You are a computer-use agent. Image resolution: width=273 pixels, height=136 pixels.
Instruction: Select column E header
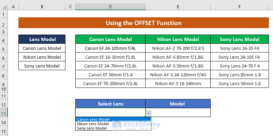point(178,7)
